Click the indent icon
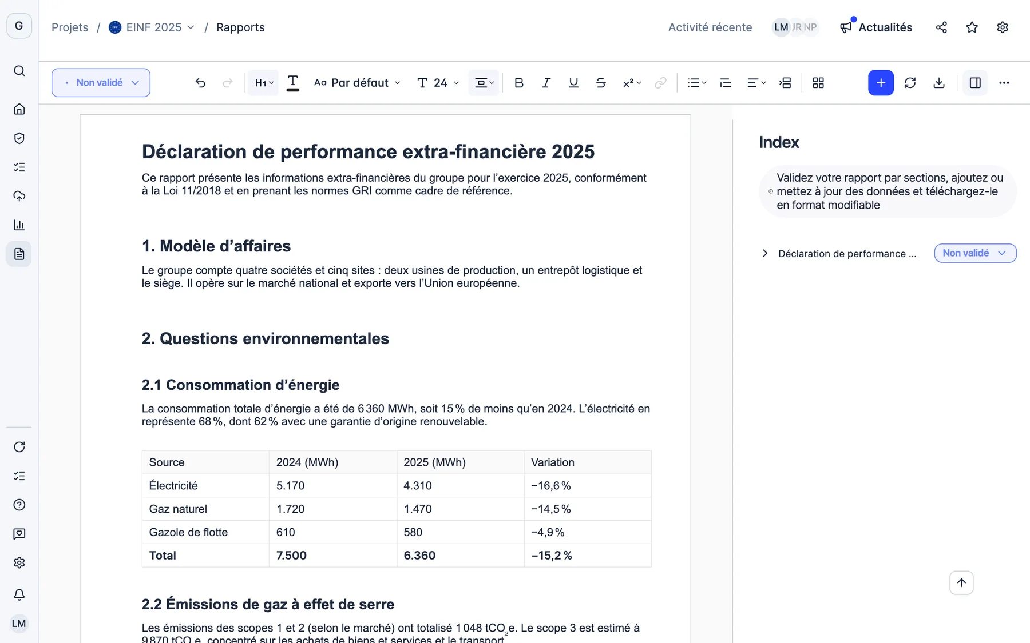This screenshot has height=643, width=1030. [785, 83]
